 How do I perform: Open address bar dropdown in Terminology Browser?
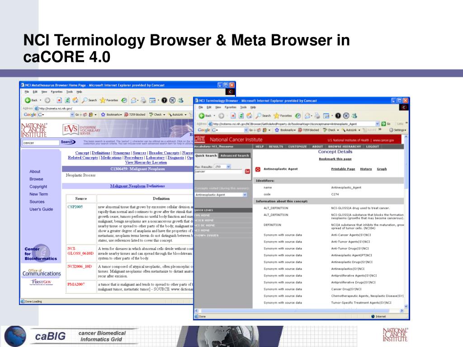point(378,124)
